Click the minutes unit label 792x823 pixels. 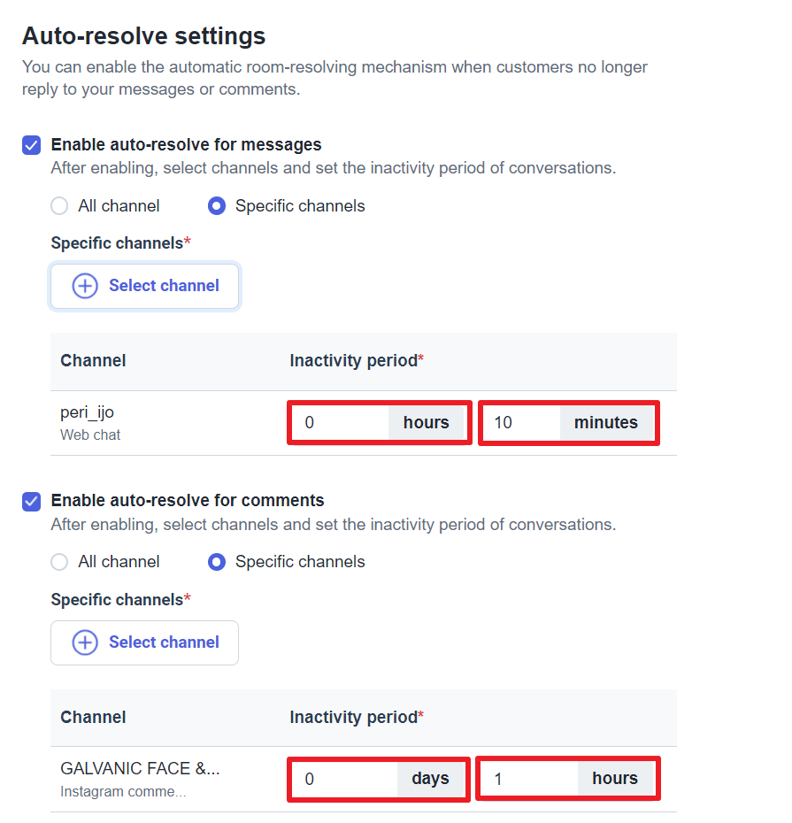[606, 423]
